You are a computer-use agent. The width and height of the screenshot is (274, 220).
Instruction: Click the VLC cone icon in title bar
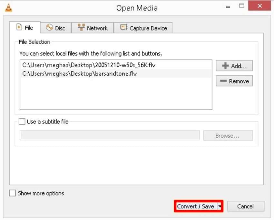coord(9,8)
